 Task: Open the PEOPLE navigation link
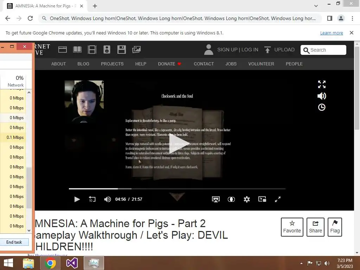[294, 64]
